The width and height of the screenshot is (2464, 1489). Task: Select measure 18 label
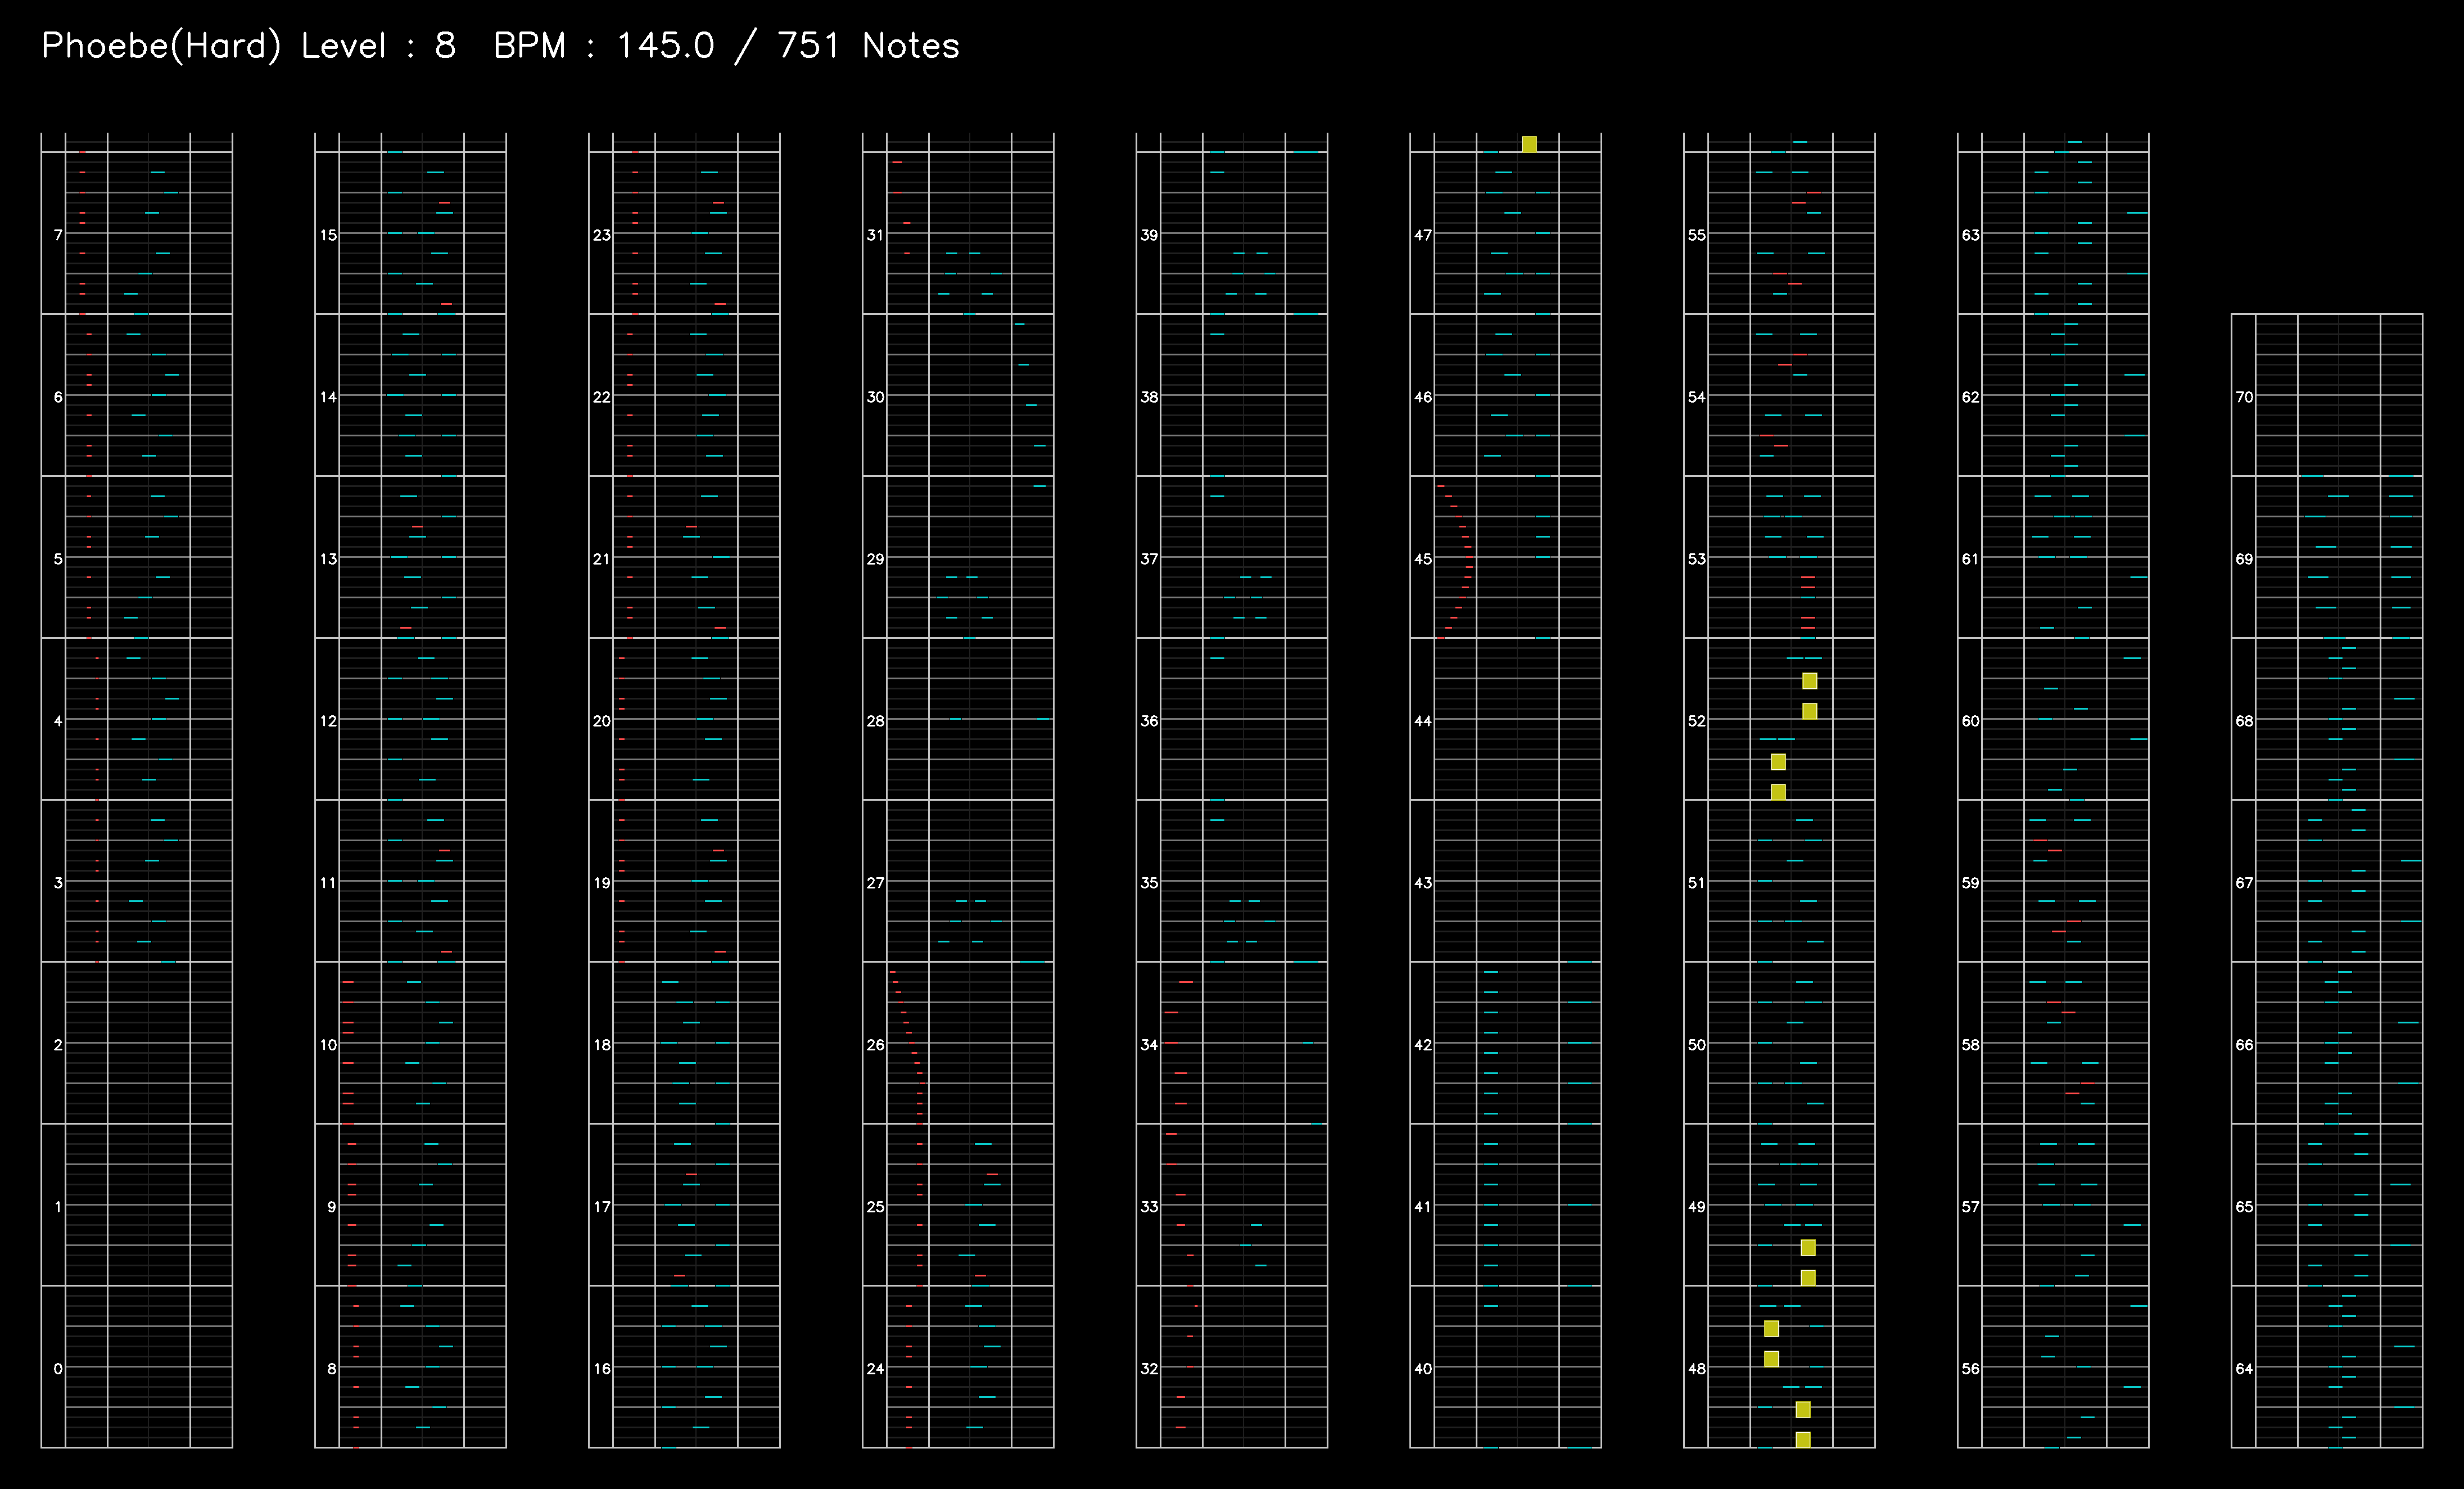coord(602,1045)
